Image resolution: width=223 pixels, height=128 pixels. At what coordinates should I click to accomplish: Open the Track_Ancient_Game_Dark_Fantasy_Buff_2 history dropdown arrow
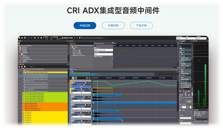tap(106, 38)
